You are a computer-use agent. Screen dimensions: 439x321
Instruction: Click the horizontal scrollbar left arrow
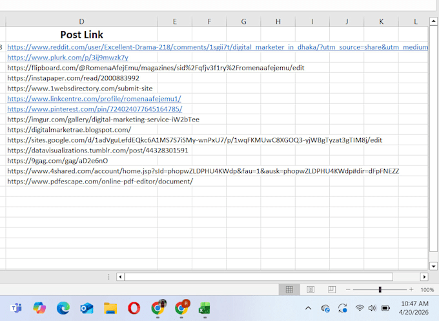120,276
